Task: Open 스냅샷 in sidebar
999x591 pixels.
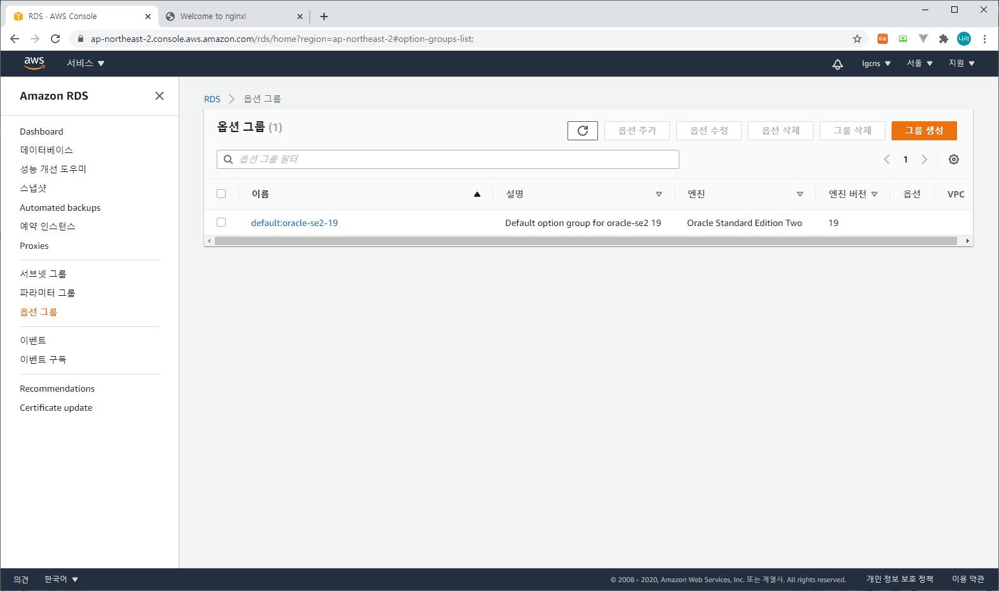Action: [33, 188]
